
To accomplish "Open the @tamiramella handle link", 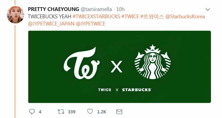I will pos(94,9).
